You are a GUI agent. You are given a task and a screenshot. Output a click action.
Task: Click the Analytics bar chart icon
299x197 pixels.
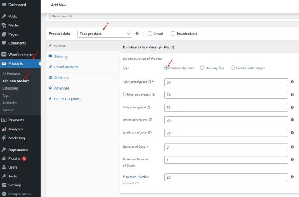point(4,129)
